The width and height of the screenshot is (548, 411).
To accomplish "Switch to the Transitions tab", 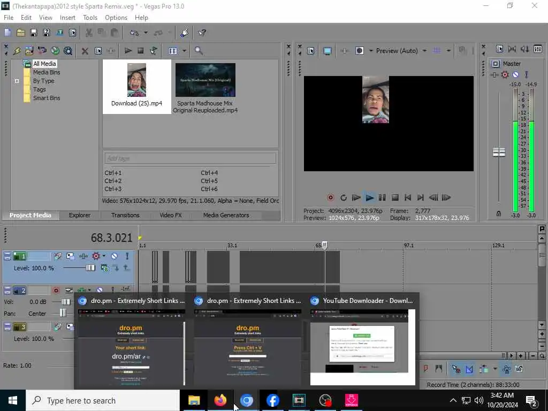I will click(x=125, y=215).
